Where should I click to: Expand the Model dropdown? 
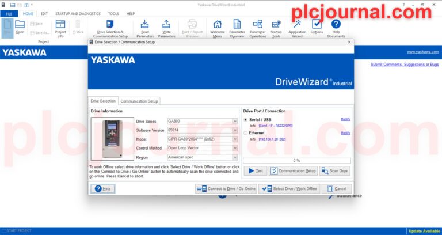point(235,139)
